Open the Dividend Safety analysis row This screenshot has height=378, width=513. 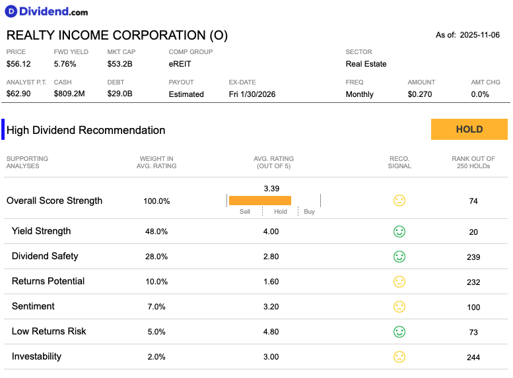click(x=256, y=257)
